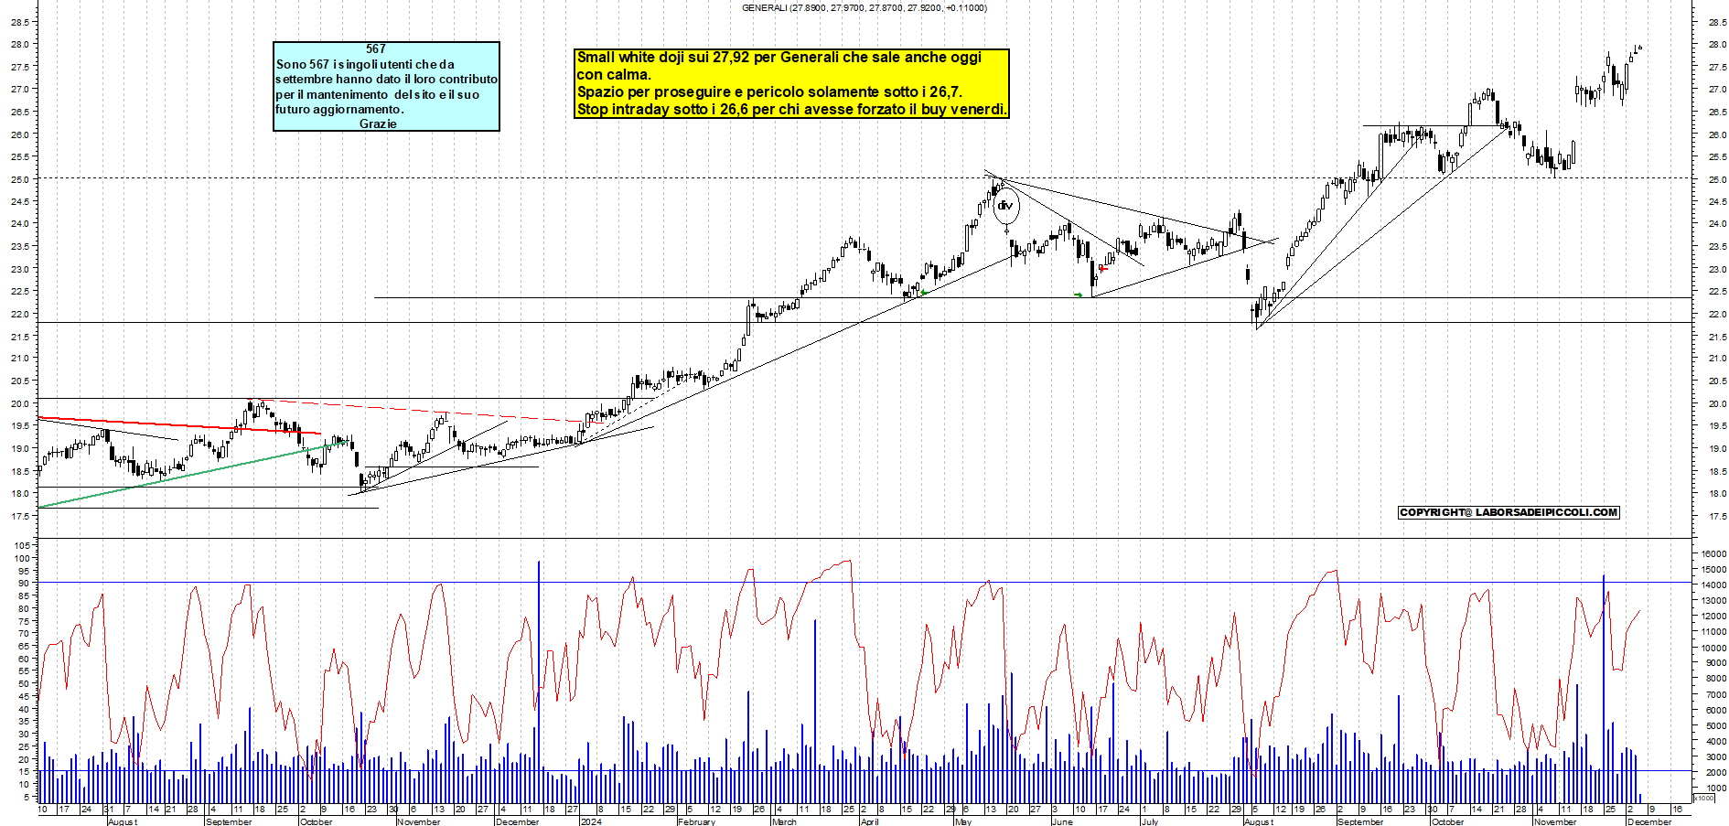The height and width of the screenshot is (826, 1729).
Task: Click the COPYRIGHT LABORSADEIPICCOLI.COM label
Action: [x=1509, y=512]
